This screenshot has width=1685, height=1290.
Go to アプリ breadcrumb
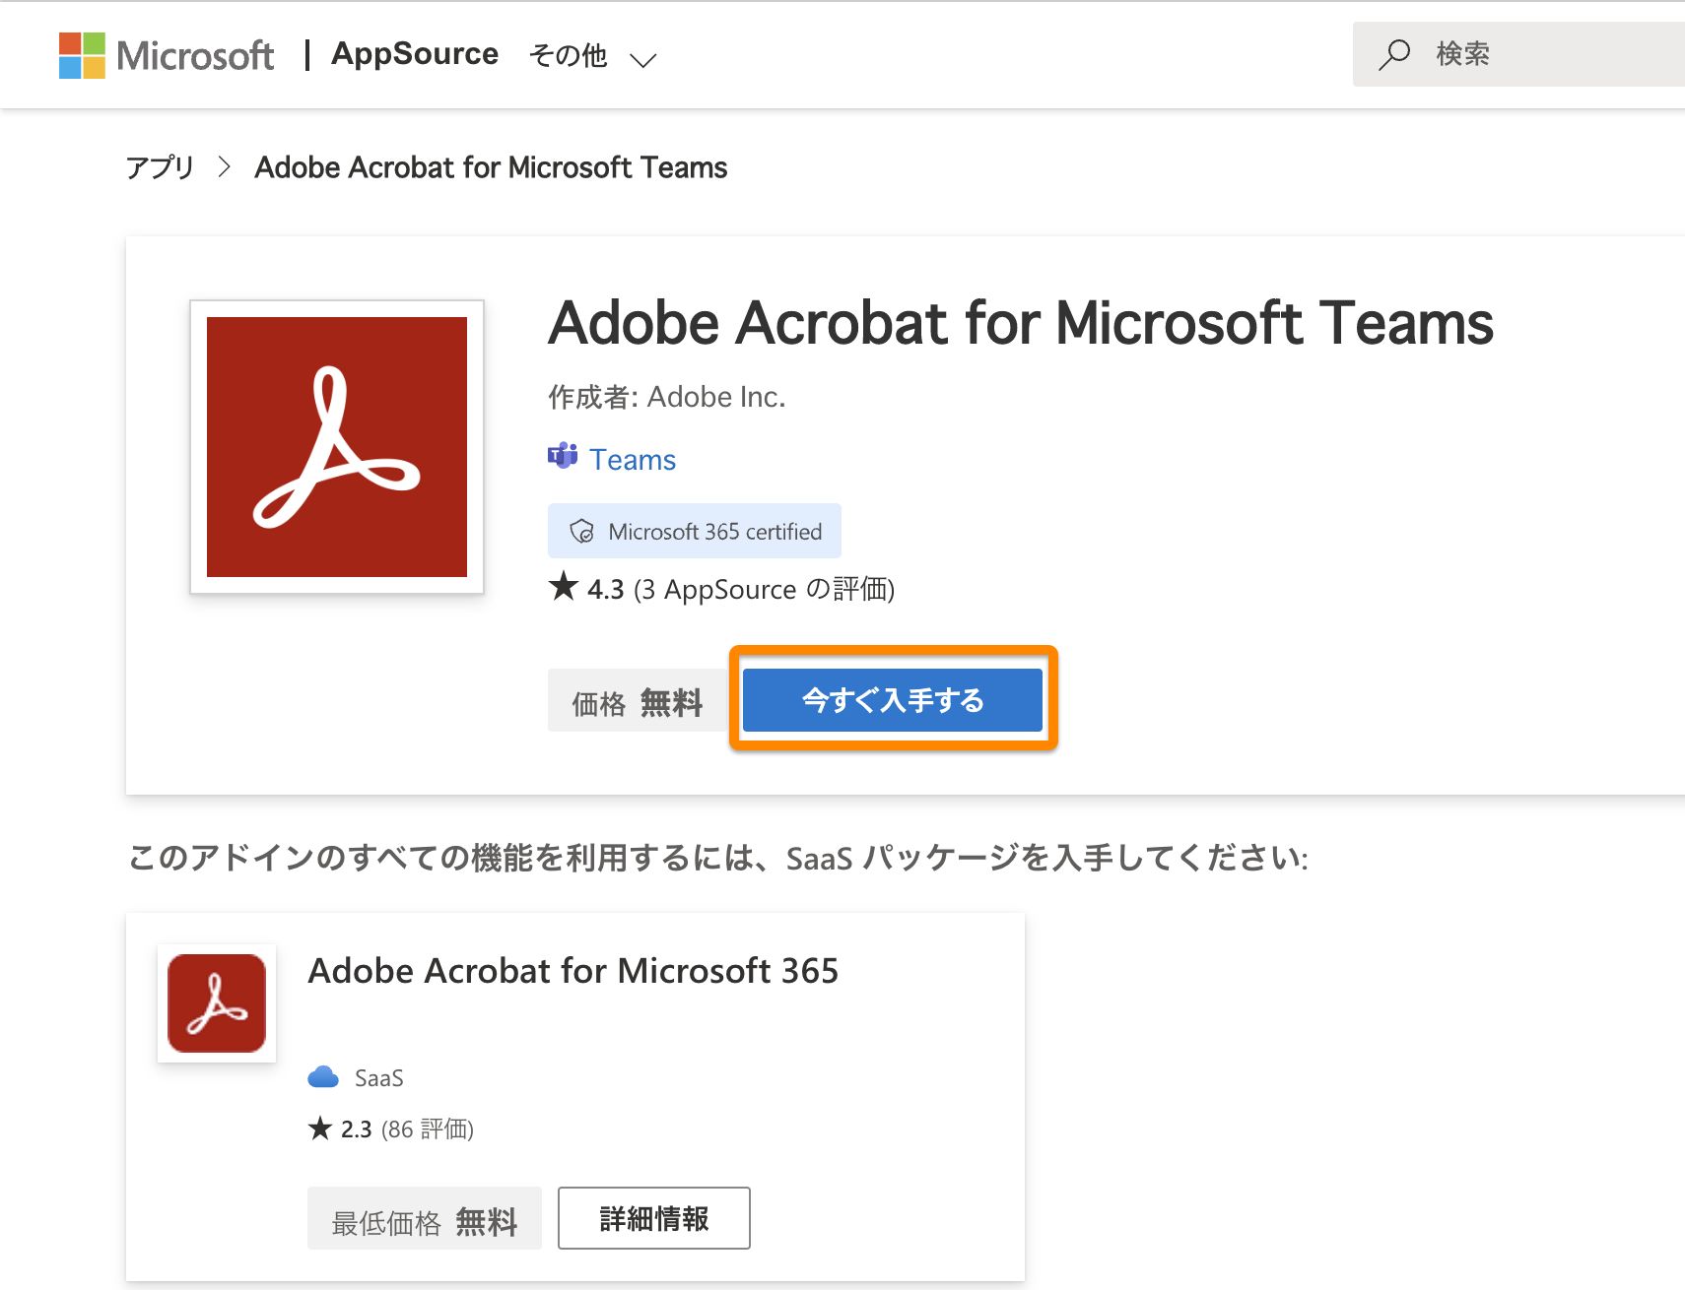click(160, 167)
